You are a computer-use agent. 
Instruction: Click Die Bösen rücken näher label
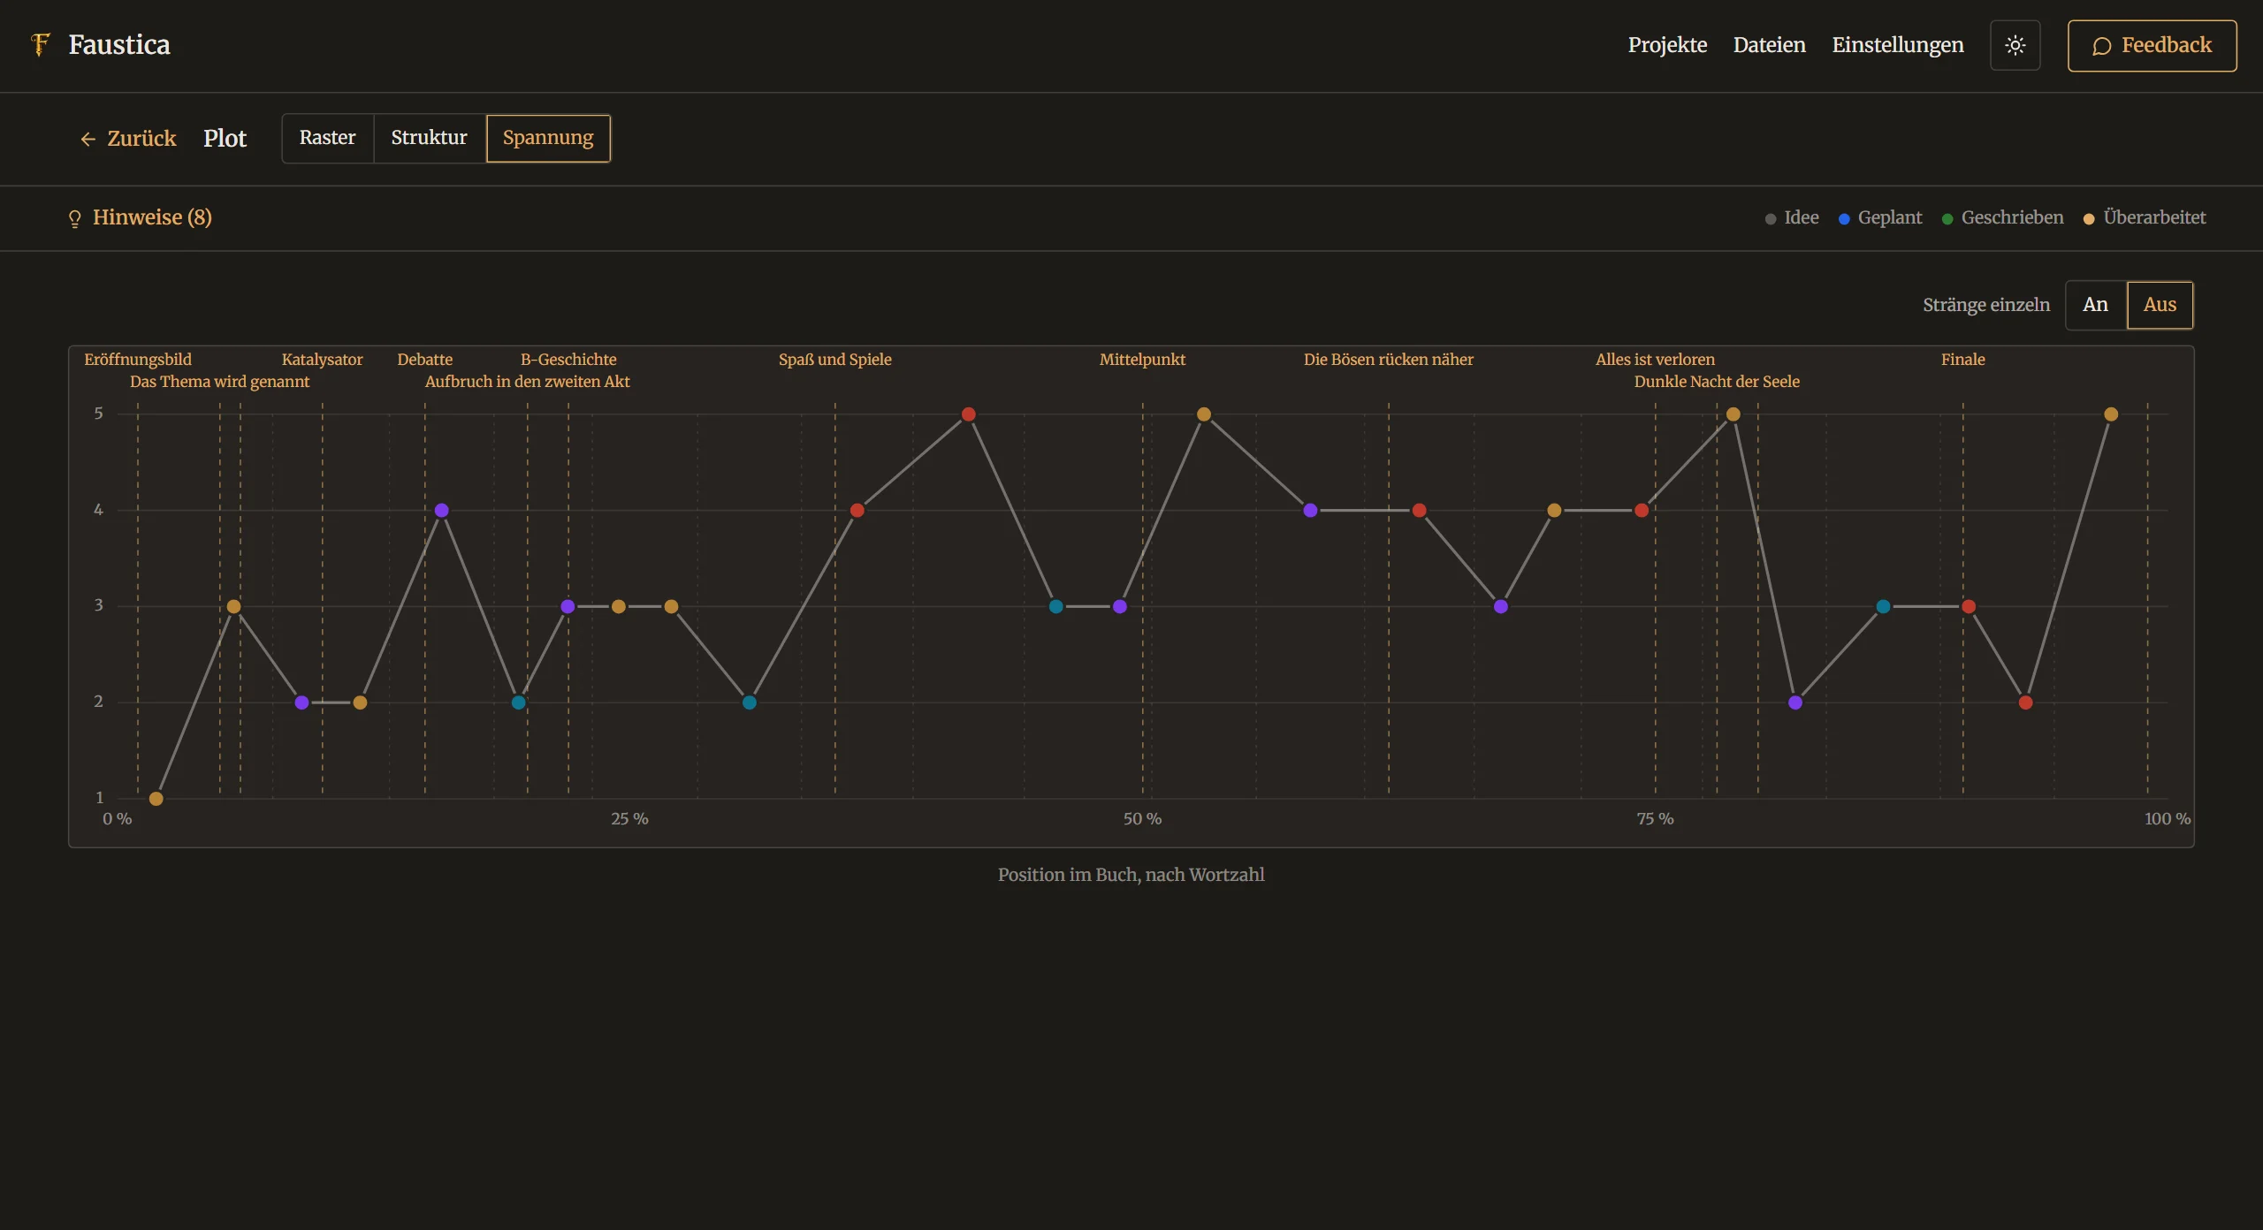(1389, 360)
